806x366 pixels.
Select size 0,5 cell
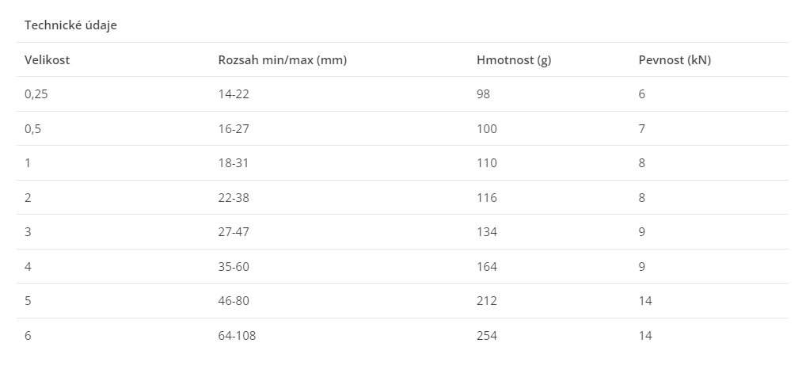tap(33, 128)
